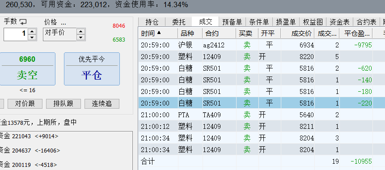Increase lot quantity with up arrow
The image size is (385, 170).
click(32, 31)
